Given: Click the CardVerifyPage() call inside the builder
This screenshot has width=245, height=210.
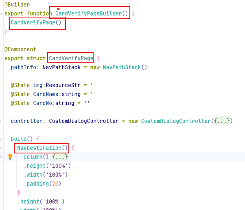Looking at the screenshot, I should pos(36,23).
